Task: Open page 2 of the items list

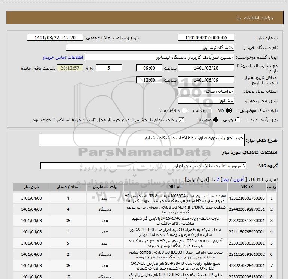Action: pyautogui.click(x=218, y=179)
